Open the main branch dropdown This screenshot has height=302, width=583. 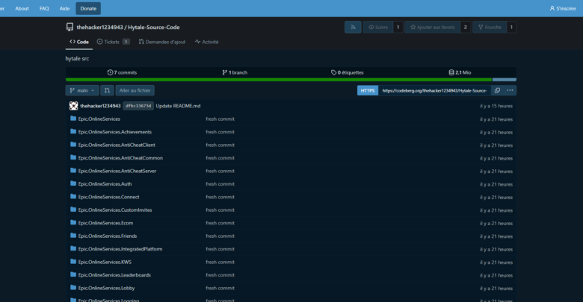click(82, 90)
